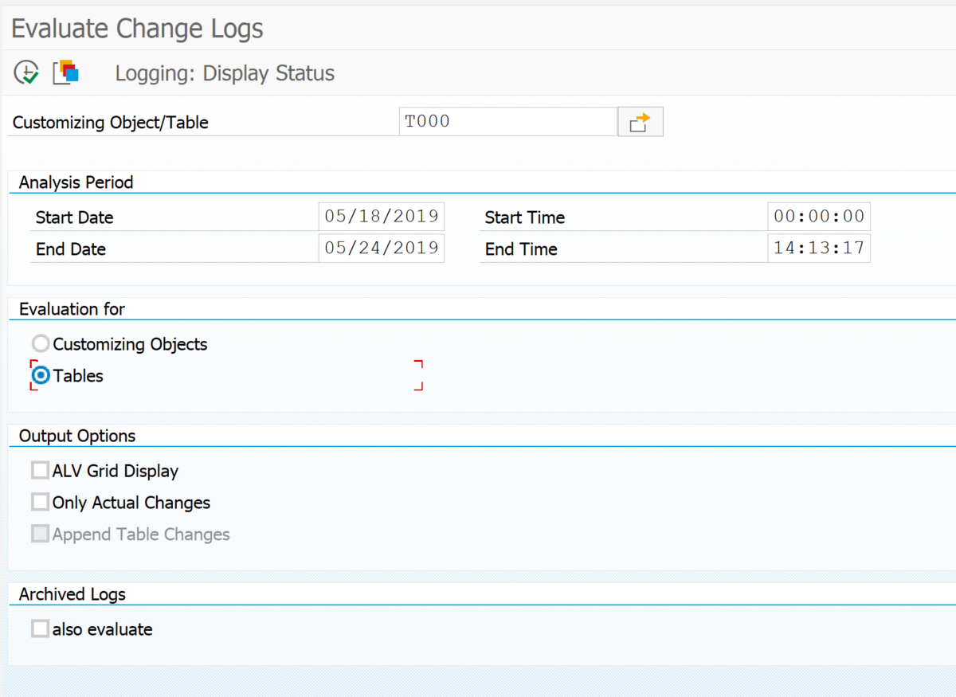Click the End Date field

click(381, 249)
